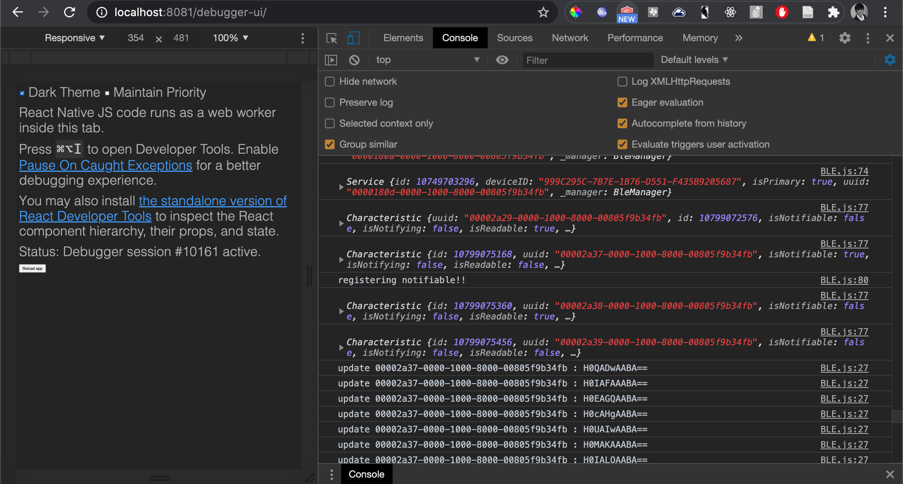Screen dimensions: 903x484
Task: Clear console with the ban icon
Action: click(354, 60)
